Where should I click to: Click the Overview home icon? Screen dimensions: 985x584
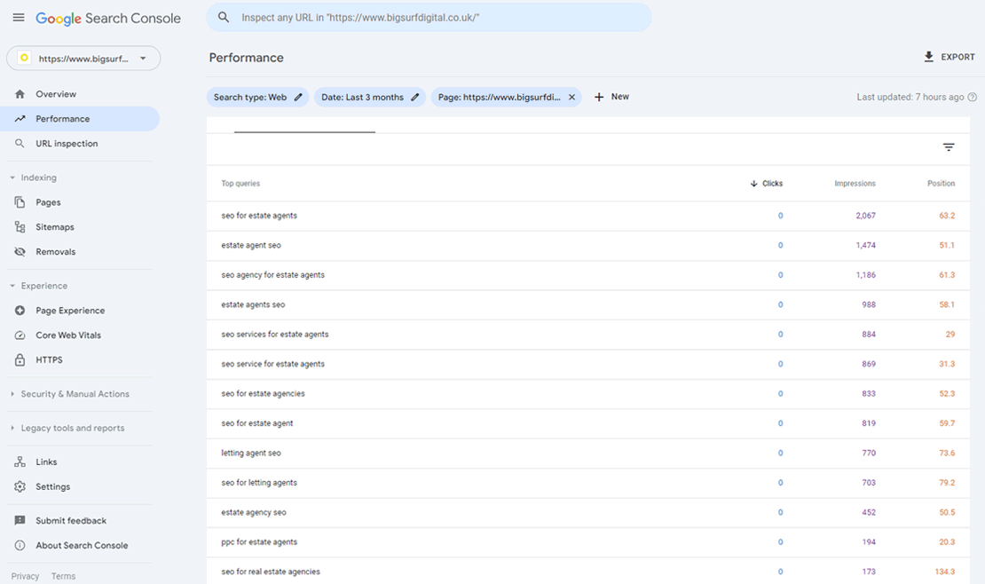click(x=20, y=94)
